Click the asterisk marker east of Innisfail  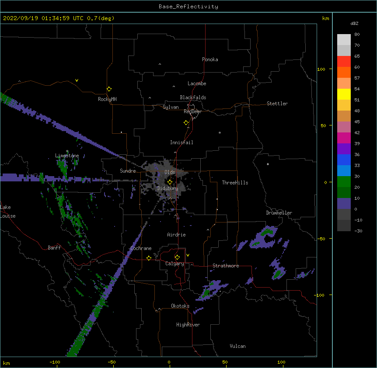pyautogui.click(x=220, y=132)
